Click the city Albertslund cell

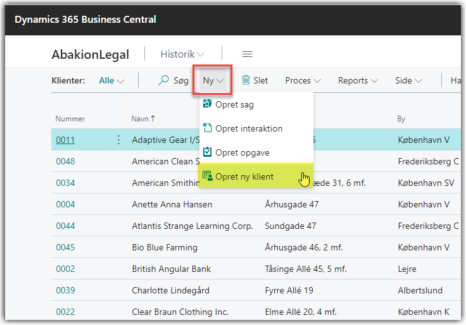[x=420, y=290]
